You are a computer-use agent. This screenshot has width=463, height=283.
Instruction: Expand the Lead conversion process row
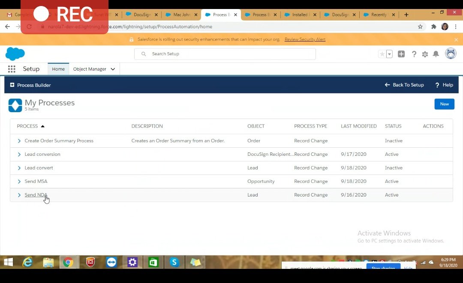(19, 155)
